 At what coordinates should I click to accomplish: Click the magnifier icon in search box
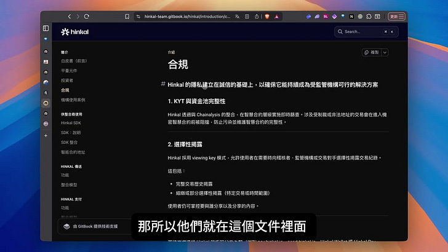click(x=340, y=32)
